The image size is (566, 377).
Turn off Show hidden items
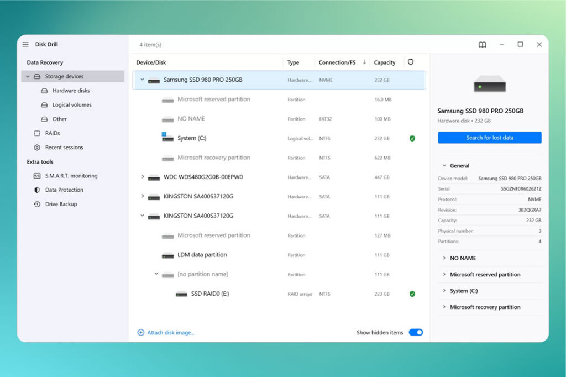click(416, 332)
